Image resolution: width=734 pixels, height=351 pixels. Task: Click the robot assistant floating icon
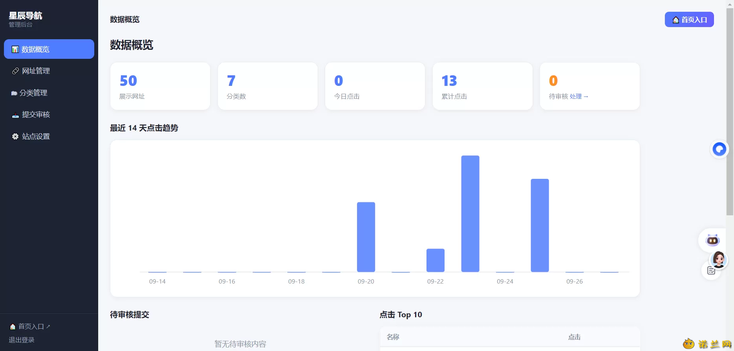click(x=712, y=240)
